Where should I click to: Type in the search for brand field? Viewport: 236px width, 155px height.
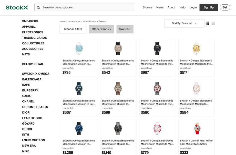click(x=87, y=7)
